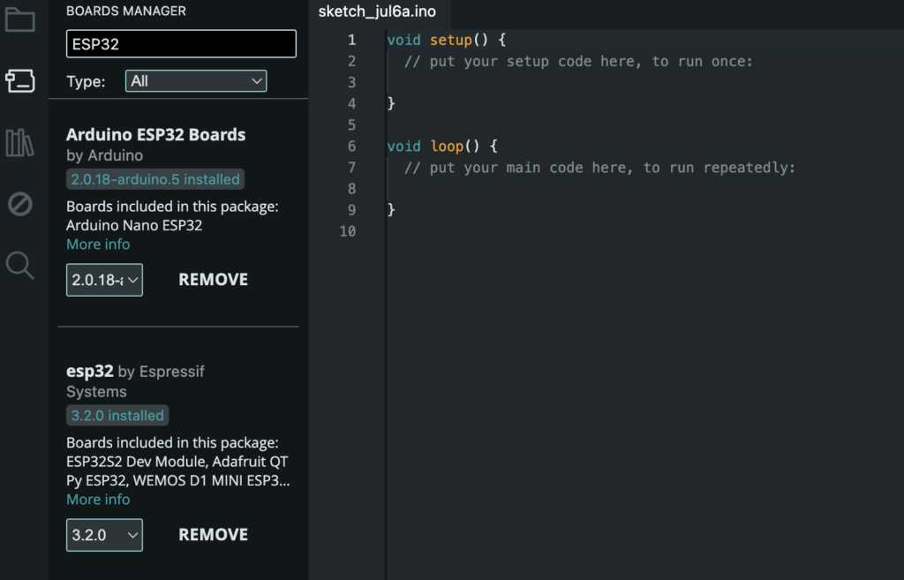This screenshot has width=904, height=580.
Task: Open More info for esp32 Espressif package
Action: [98, 500]
